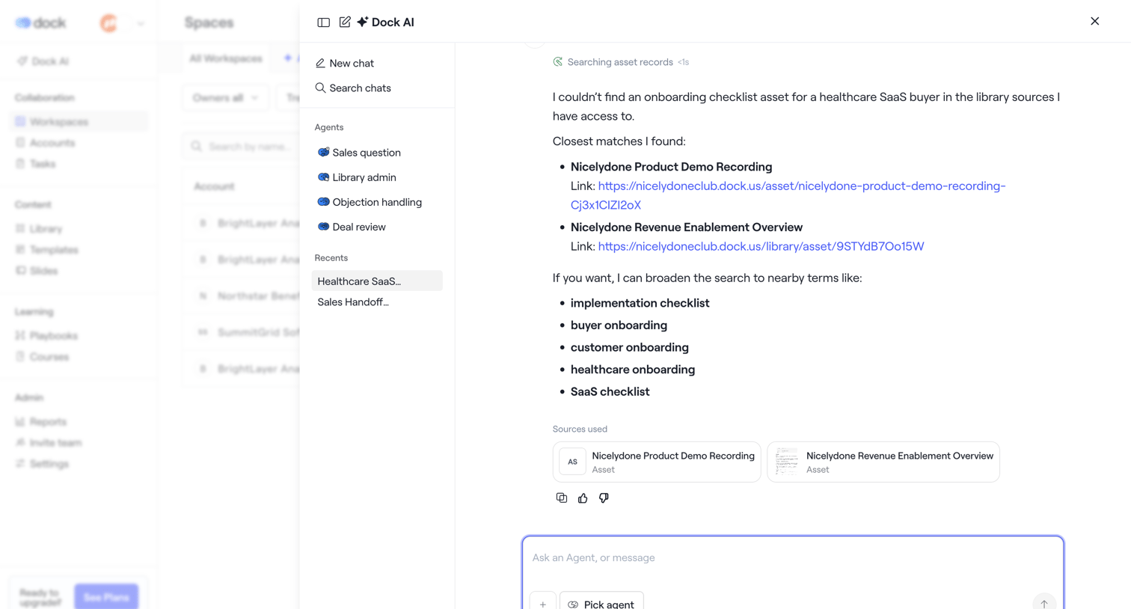Start a New chat
The image size is (1131, 609).
point(345,64)
